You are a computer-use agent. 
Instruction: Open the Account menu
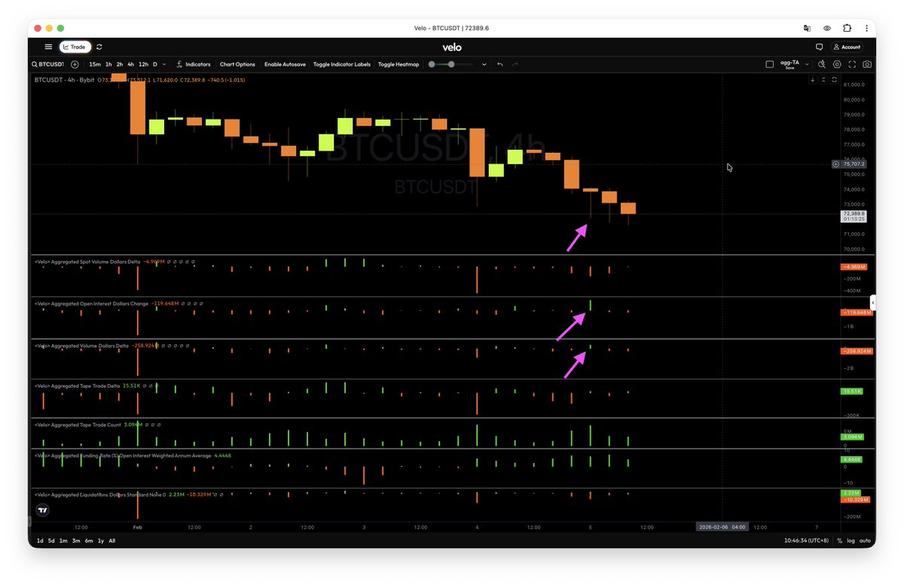(847, 47)
